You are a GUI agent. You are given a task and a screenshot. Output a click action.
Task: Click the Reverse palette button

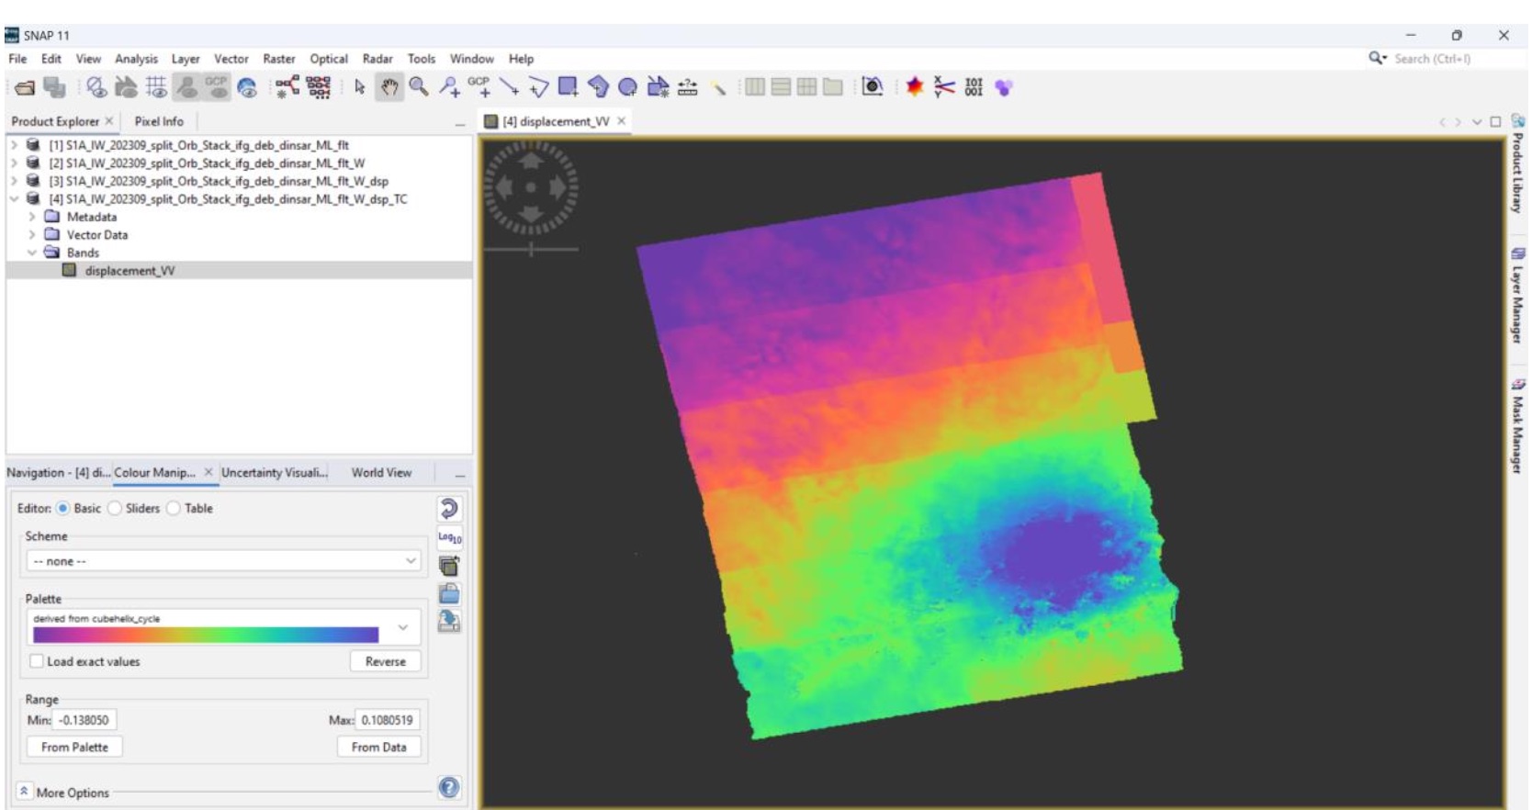click(386, 661)
